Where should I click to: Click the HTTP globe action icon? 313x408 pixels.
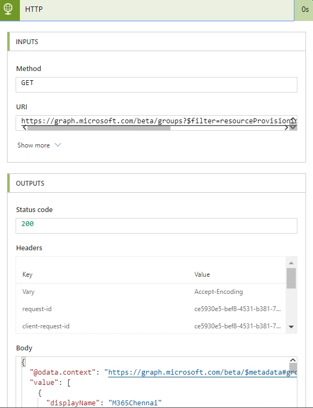pos(9,10)
